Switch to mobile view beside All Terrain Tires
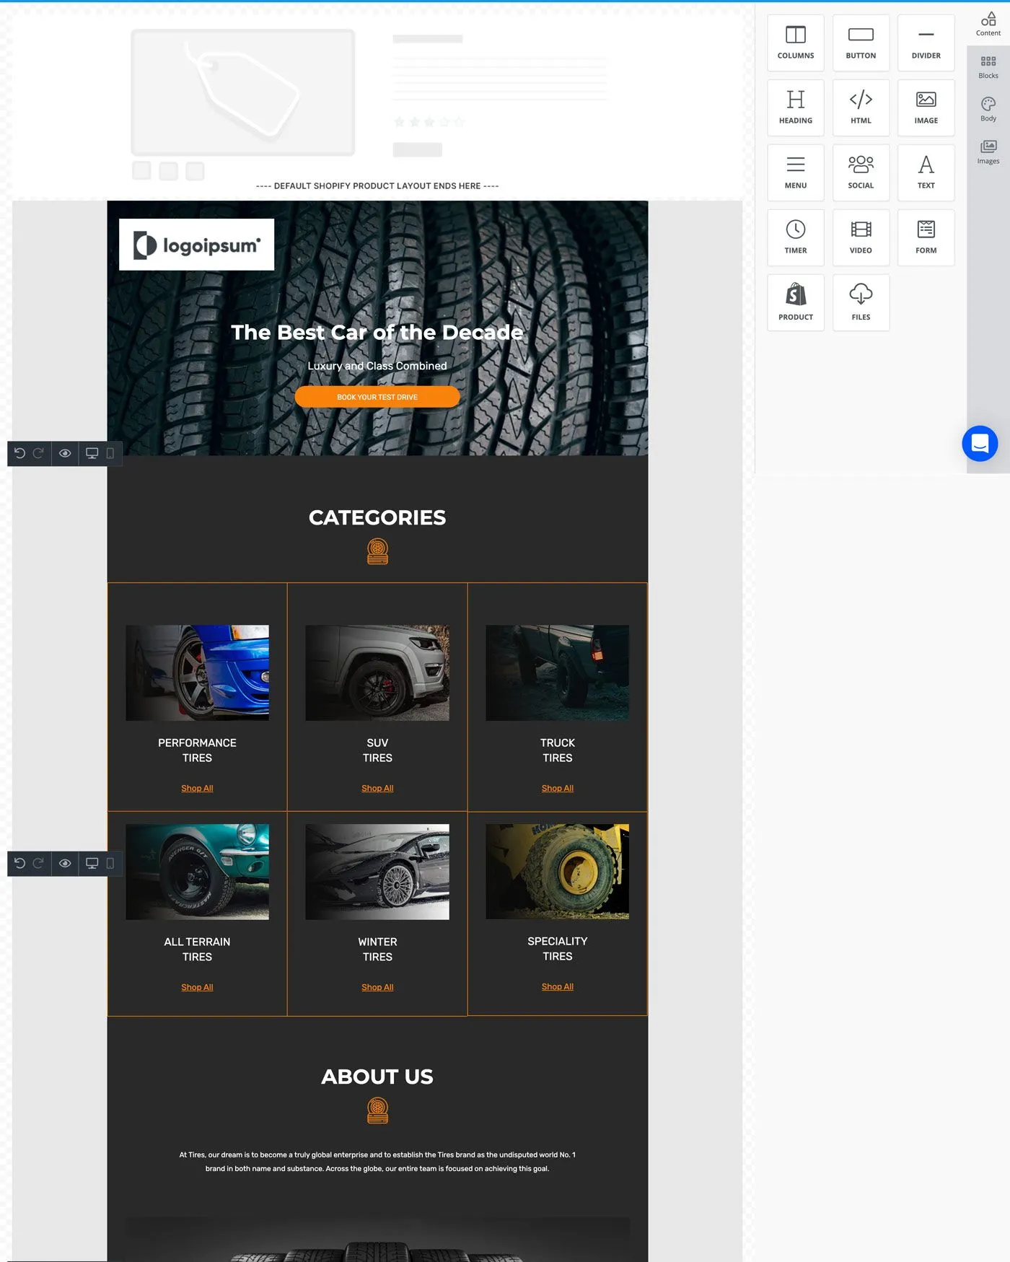 coord(110,863)
